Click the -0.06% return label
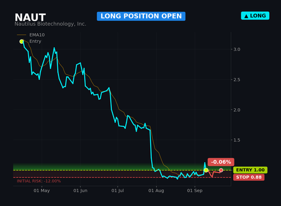This screenshot has width=281, height=206. 221,162
